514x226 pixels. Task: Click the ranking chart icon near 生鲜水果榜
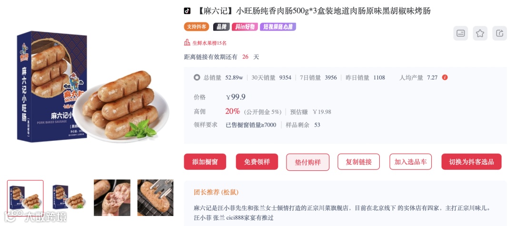click(x=187, y=42)
